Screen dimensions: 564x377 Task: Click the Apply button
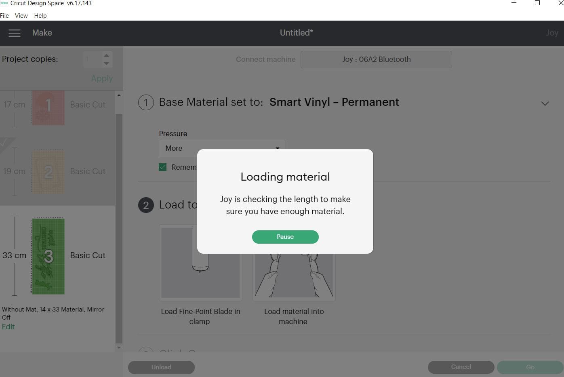tap(102, 78)
